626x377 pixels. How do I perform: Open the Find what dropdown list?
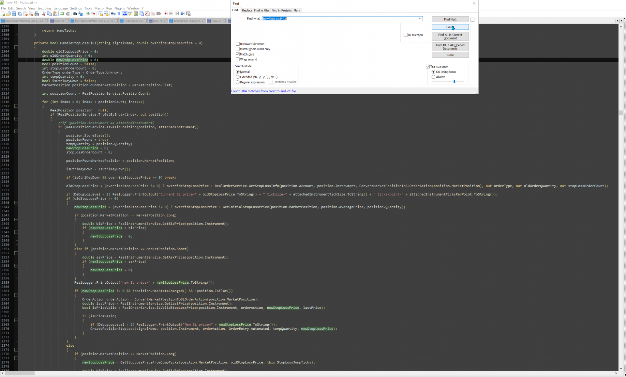420,19
